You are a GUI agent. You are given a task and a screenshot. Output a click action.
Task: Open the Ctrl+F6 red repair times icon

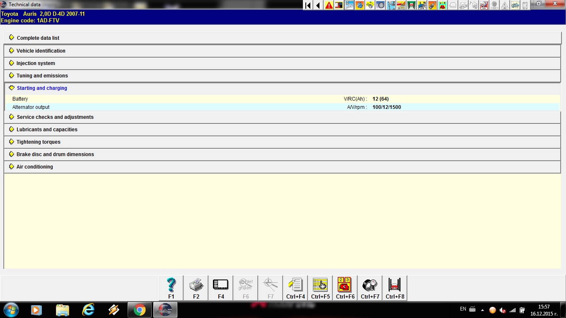(x=345, y=288)
